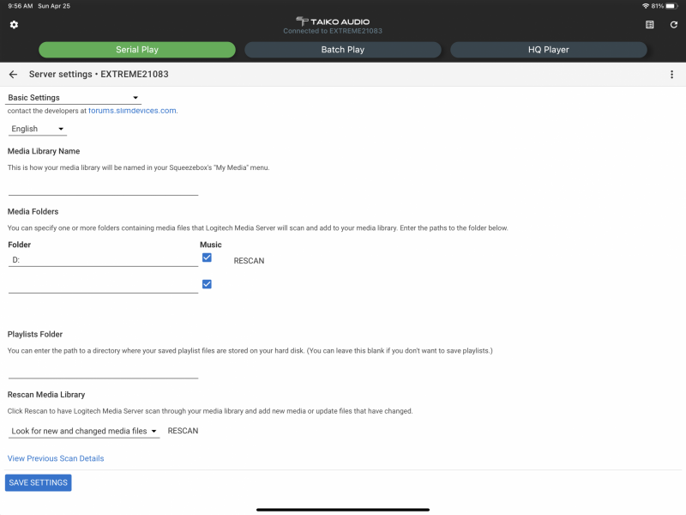Switch to the HQ Player tab
Screen dimensions: 686x515
[548, 50]
